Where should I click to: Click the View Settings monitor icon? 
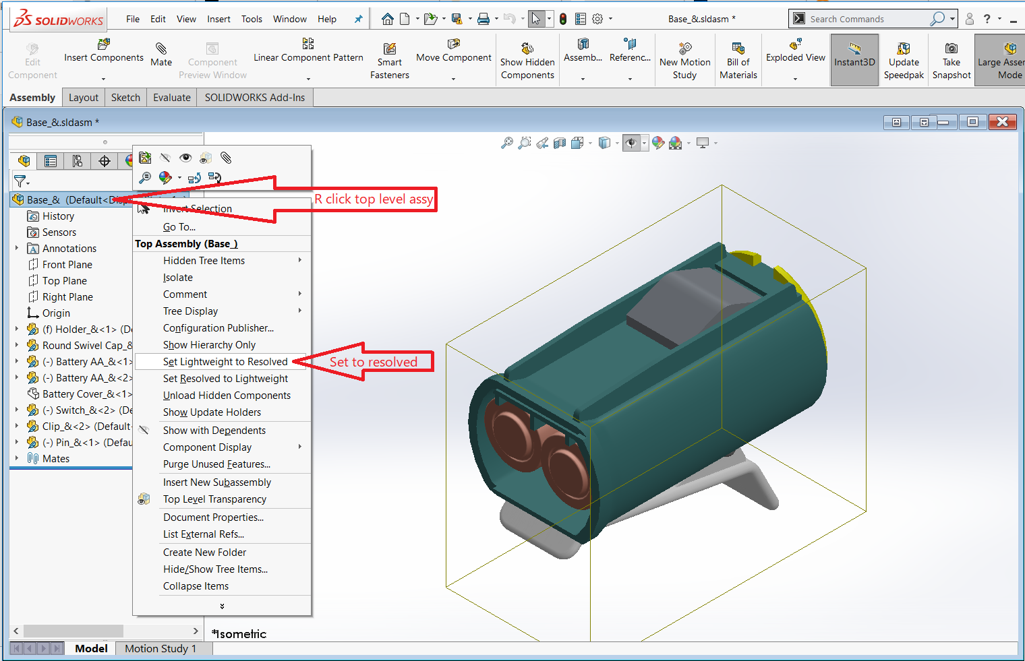click(x=703, y=143)
